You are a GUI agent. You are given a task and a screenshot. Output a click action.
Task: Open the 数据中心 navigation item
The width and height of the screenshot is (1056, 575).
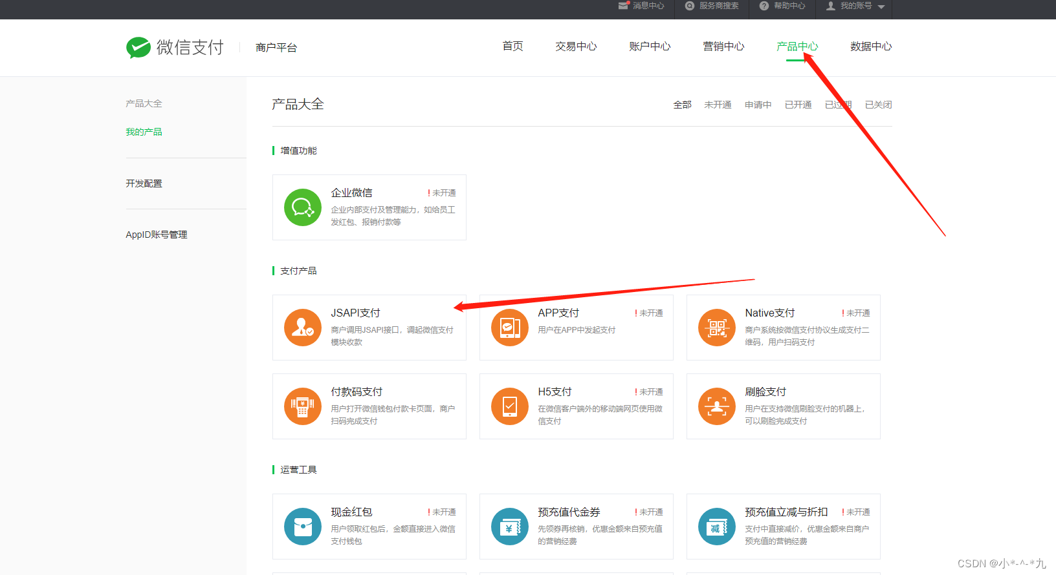871,47
